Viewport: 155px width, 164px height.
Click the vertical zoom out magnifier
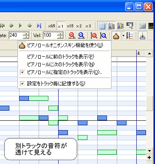[x=103, y=36]
